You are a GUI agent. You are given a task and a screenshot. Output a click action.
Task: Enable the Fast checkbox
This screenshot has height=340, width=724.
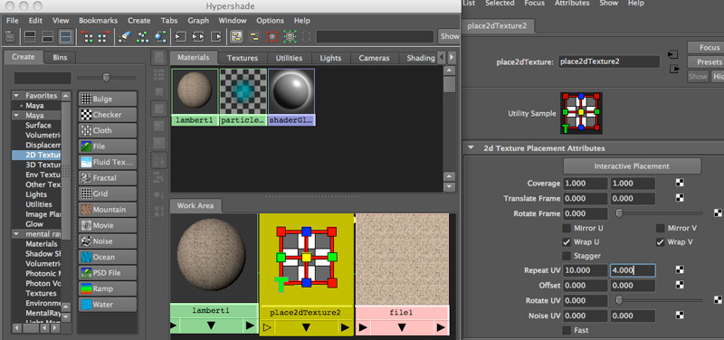point(567,330)
